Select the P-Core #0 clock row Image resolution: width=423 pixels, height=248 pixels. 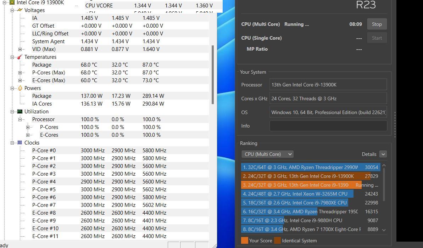pos(120,151)
